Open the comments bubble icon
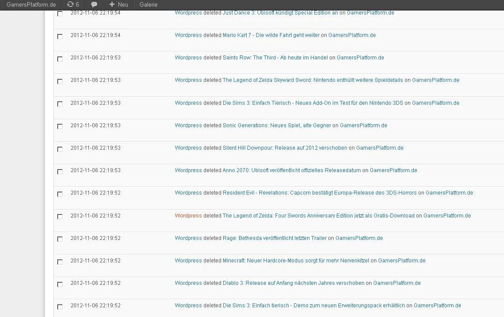The image size is (504, 317). tap(94, 4)
